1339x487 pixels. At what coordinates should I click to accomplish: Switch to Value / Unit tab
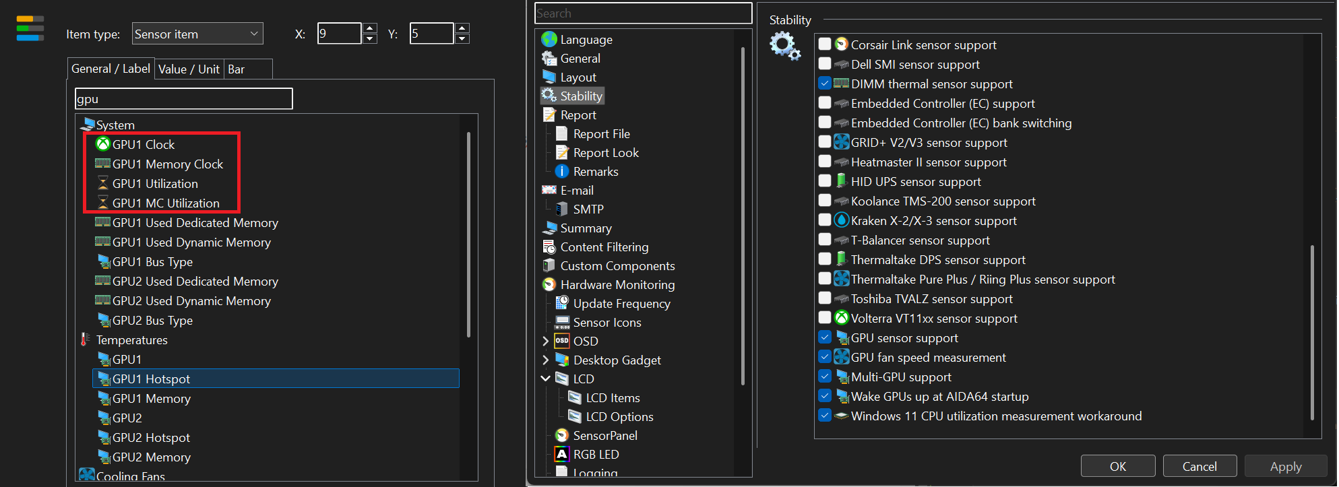click(189, 69)
